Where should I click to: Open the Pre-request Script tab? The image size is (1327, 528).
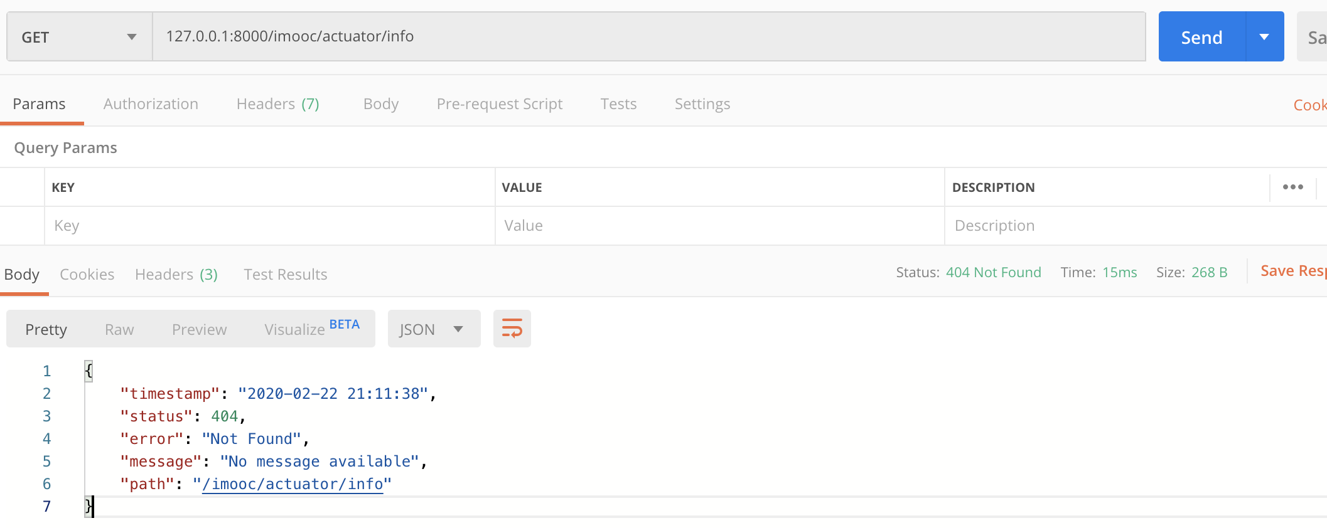[x=499, y=104]
